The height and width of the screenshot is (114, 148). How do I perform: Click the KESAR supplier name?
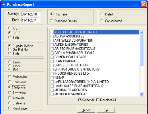(x=59, y=78)
